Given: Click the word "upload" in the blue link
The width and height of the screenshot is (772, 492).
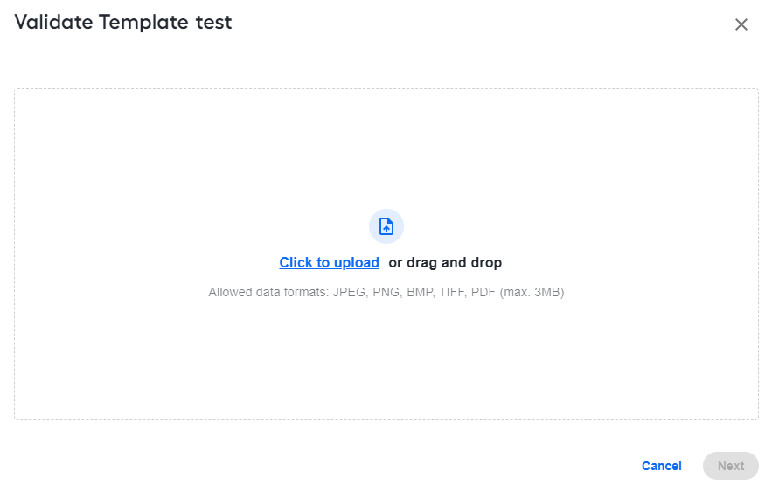Looking at the screenshot, I should point(357,263).
